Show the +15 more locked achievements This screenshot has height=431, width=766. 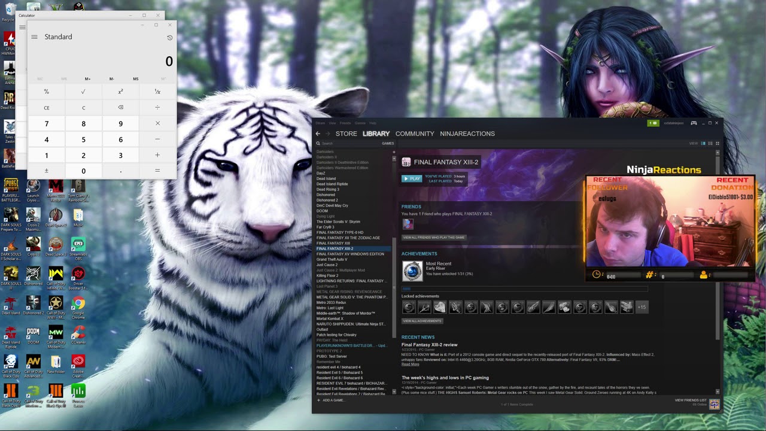point(642,307)
